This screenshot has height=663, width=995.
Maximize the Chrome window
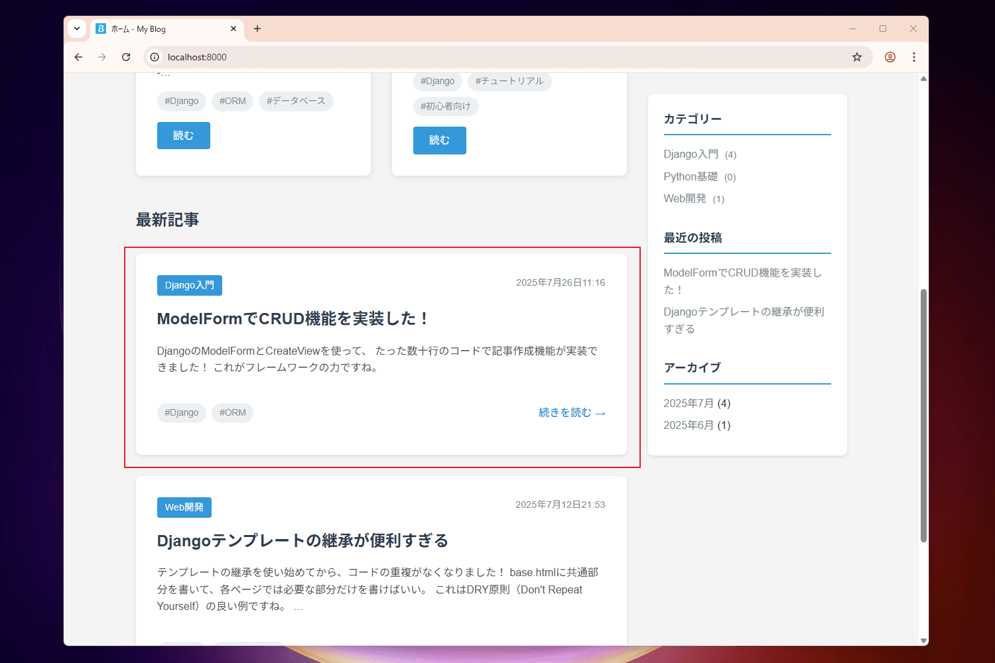(x=883, y=29)
